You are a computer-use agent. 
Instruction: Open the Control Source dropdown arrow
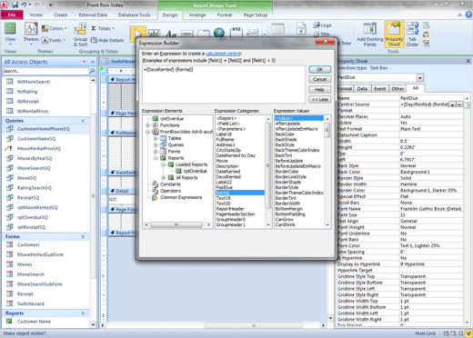tap(452, 104)
